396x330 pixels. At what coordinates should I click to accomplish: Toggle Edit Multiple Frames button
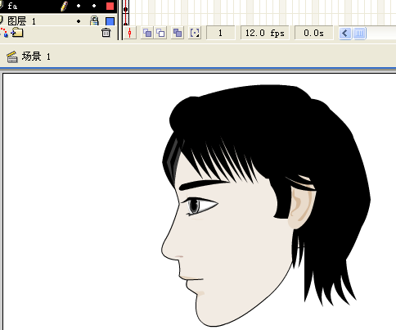178,33
